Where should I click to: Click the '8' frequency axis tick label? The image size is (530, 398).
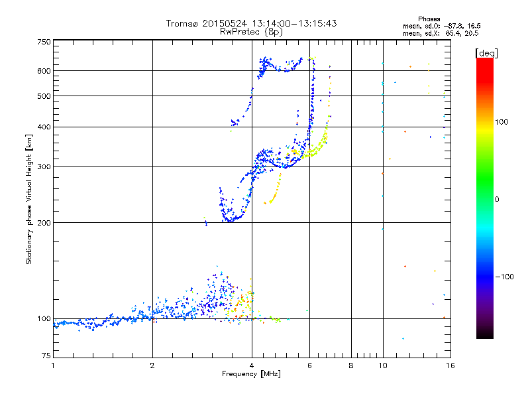[x=351, y=365]
